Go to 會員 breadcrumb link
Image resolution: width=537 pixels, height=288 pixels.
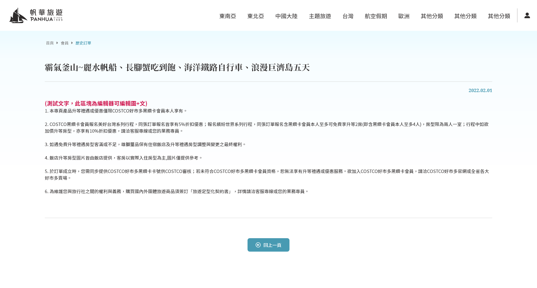pos(65,43)
